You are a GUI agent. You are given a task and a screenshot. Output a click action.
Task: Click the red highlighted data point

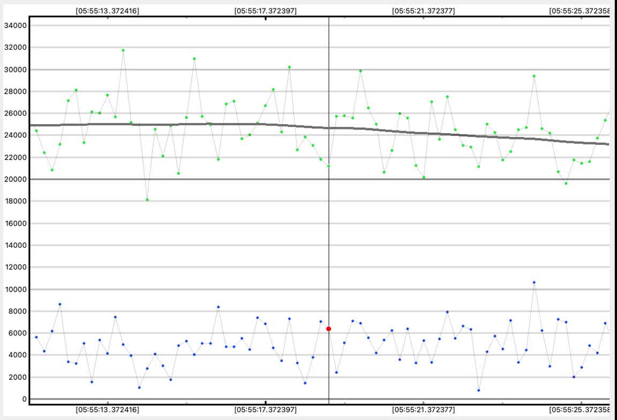[x=328, y=329]
